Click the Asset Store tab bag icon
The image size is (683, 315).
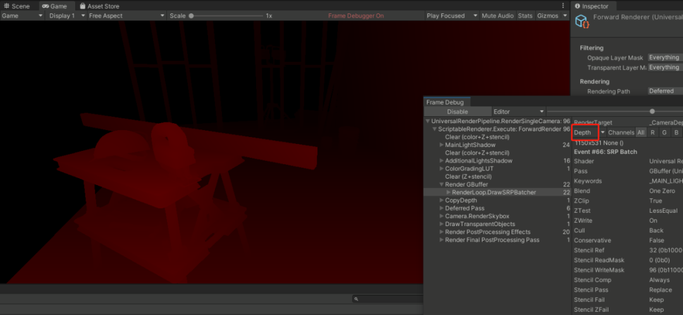pyautogui.click(x=82, y=6)
